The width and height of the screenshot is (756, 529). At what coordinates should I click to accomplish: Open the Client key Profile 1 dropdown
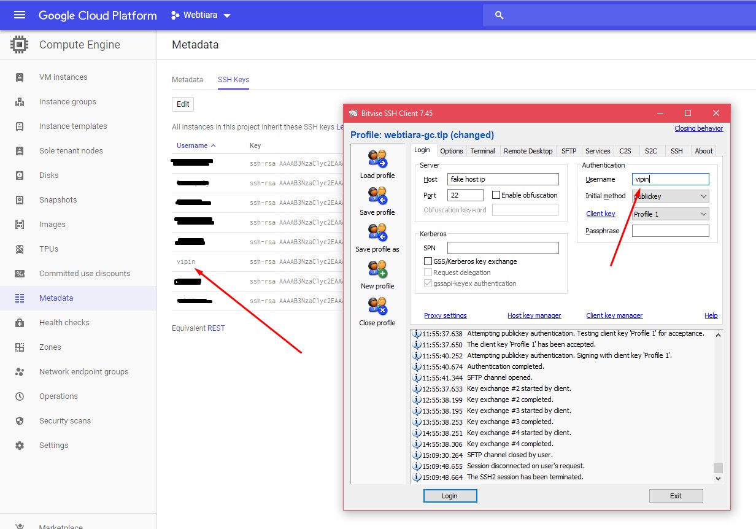point(671,214)
